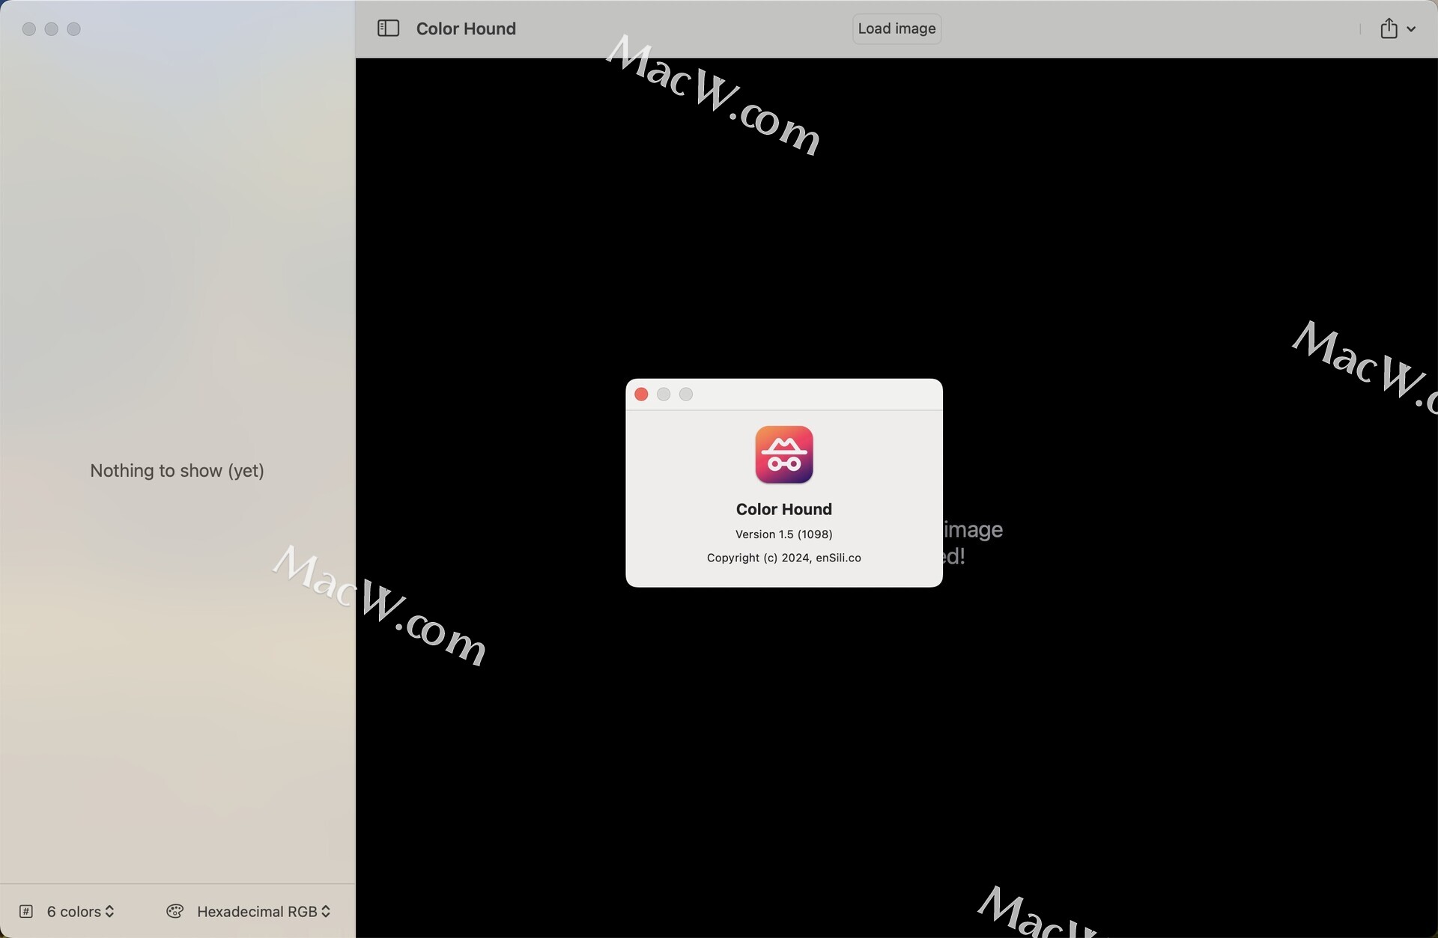The width and height of the screenshot is (1438, 938).
Task: Click the Version 1.5 (1098) text
Action: 783,534
